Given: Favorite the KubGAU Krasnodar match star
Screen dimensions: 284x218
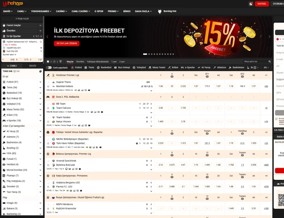Looking at the screenshot, I should (48, 208).
